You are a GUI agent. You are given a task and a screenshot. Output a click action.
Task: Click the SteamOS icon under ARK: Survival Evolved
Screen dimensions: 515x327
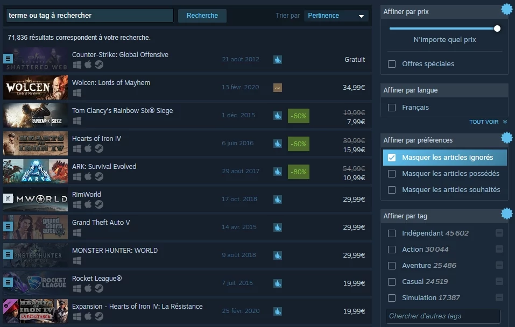(99, 176)
